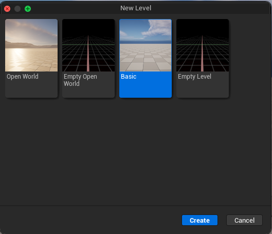Cancel the New Level dialog
The image size is (272, 234).
point(244,220)
